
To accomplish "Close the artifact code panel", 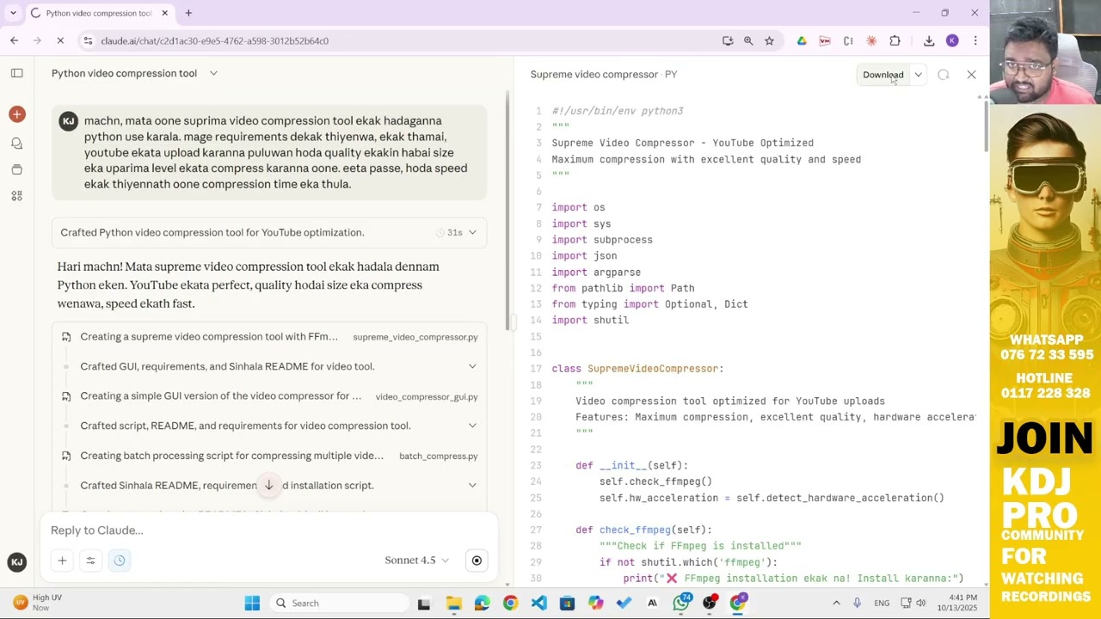I will click(x=971, y=75).
